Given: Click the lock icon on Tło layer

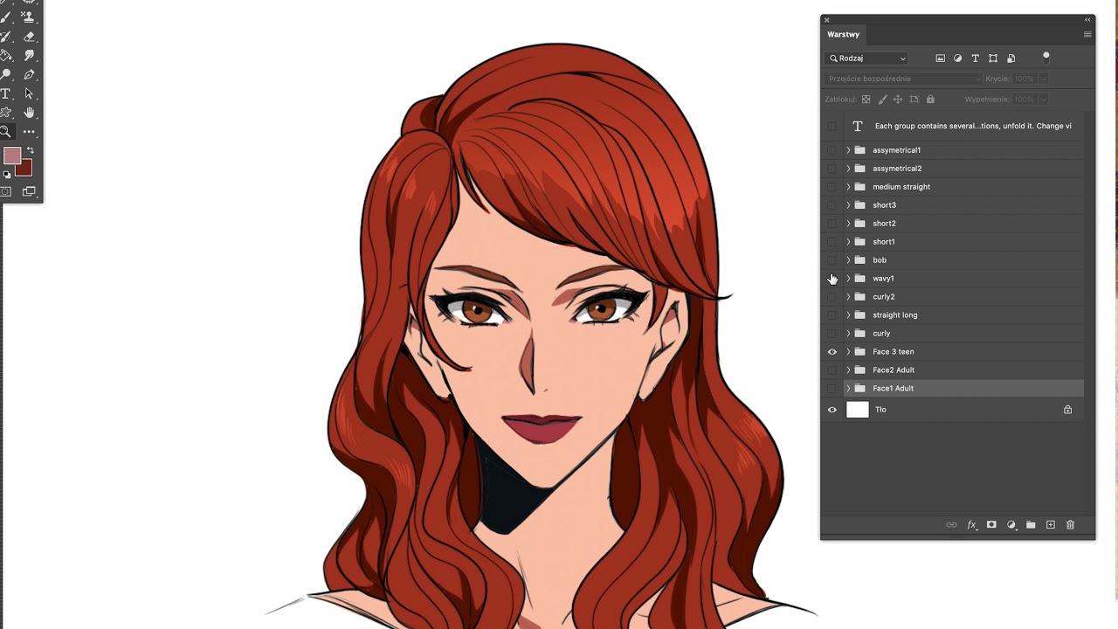Looking at the screenshot, I should click(1067, 410).
